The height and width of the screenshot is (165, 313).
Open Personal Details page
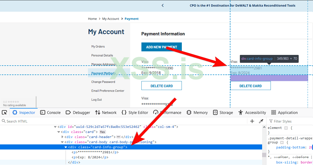(x=102, y=55)
